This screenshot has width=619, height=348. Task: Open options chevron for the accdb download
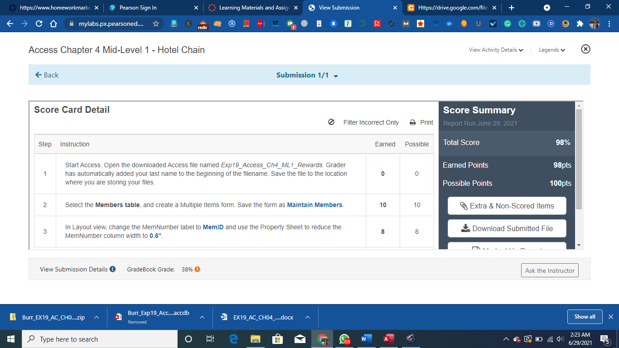click(x=202, y=317)
